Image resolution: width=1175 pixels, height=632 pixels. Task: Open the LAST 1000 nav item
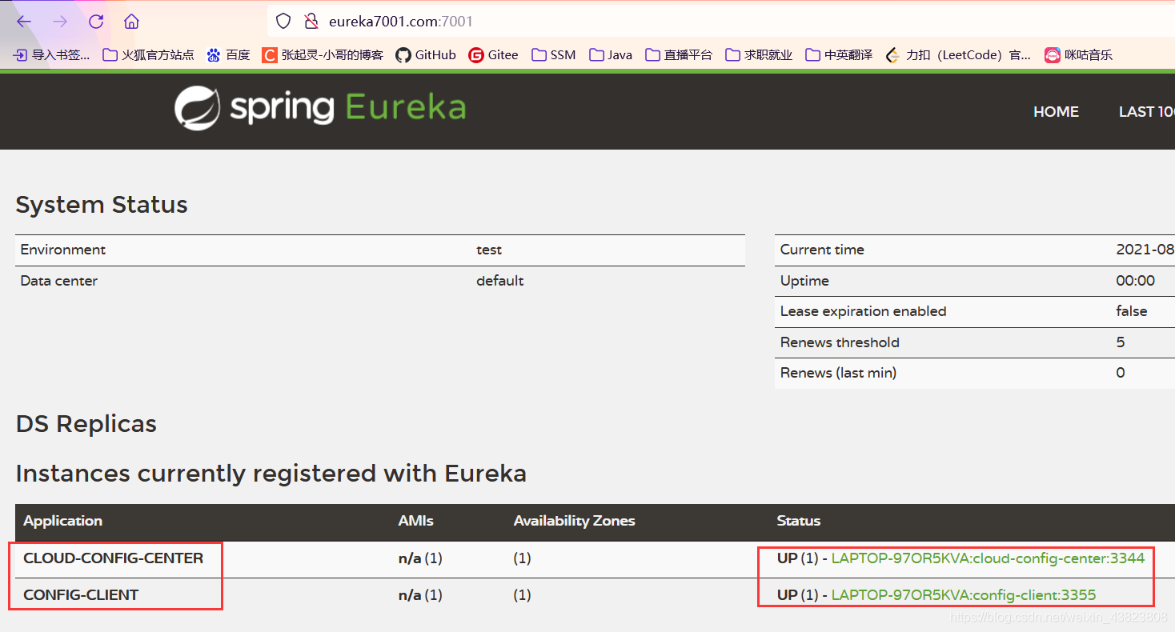coord(1146,112)
